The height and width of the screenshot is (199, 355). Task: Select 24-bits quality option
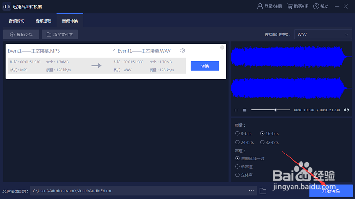click(x=245, y=142)
